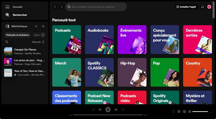Show more filter chips with chevron

click(x=43, y=35)
